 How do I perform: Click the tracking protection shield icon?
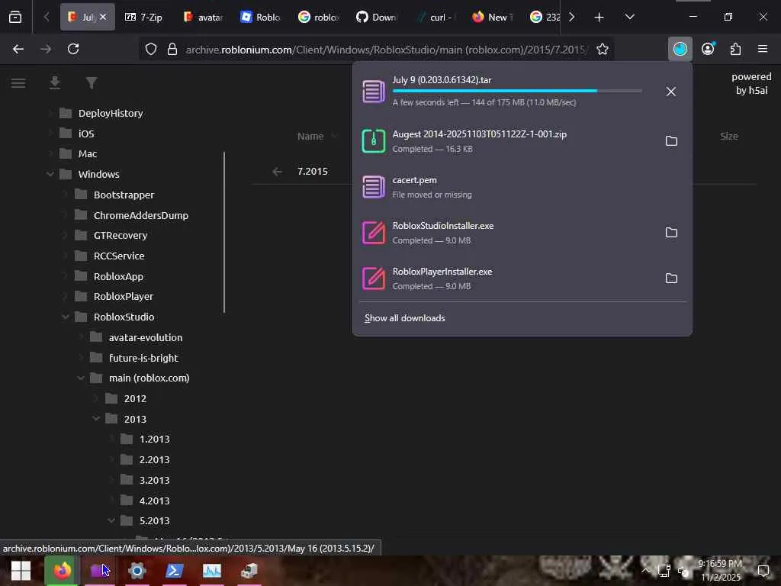coord(151,49)
